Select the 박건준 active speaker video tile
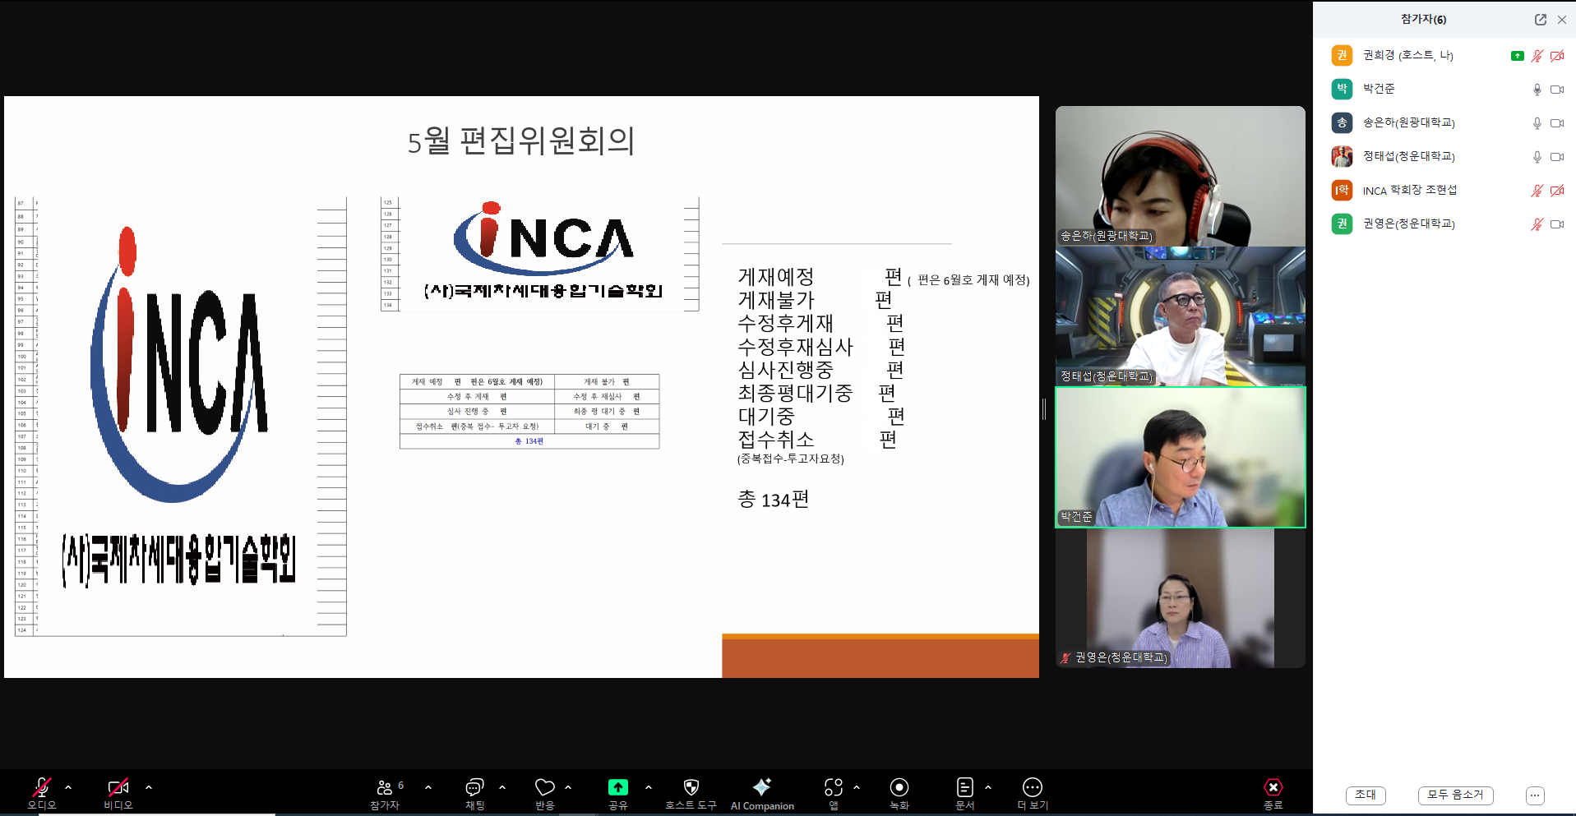 click(1181, 457)
